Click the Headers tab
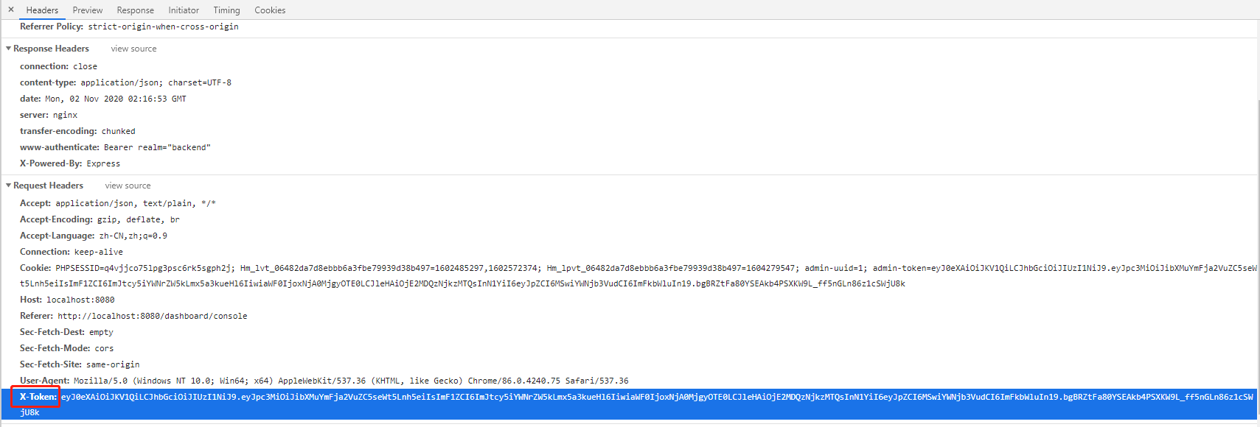The image size is (1260, 427). click(x=42, y=10)
